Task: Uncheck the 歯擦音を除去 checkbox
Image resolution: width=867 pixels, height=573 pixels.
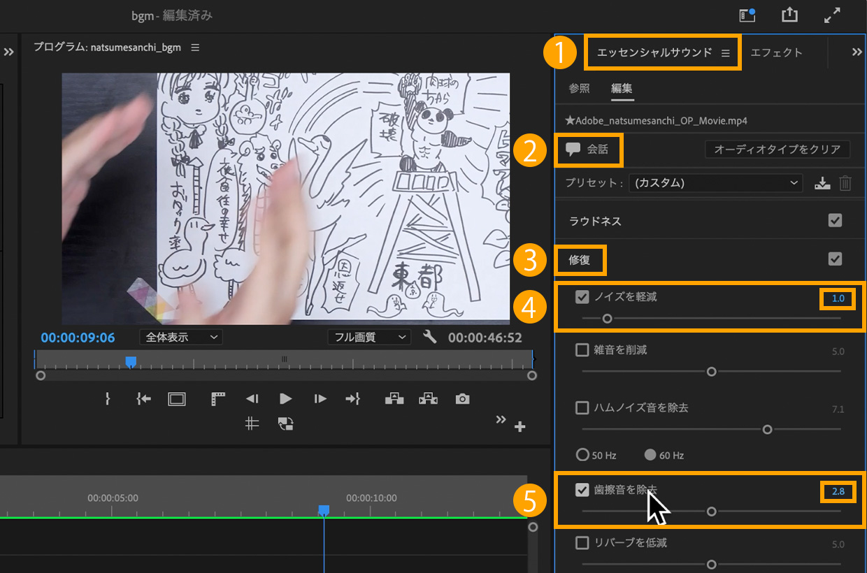Action: (x=582, y=490)
